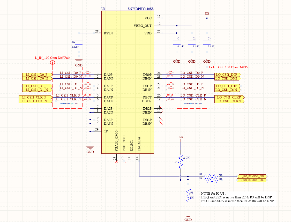291x222 pixels.
Task: Click the TP pin label
Action: pyautogui.click(x=106, y=131)
